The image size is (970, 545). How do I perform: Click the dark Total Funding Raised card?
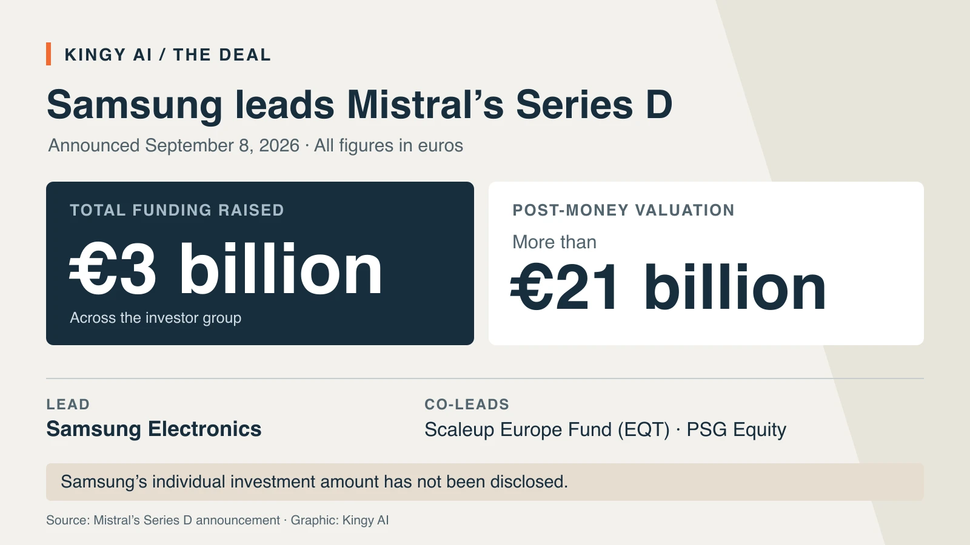pyautogui.click(x=260, y=263)
